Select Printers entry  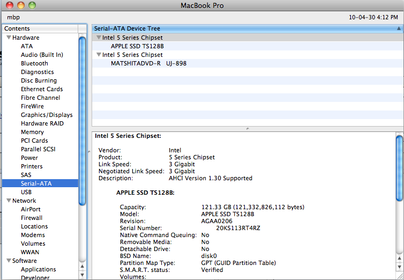(32, 166)
